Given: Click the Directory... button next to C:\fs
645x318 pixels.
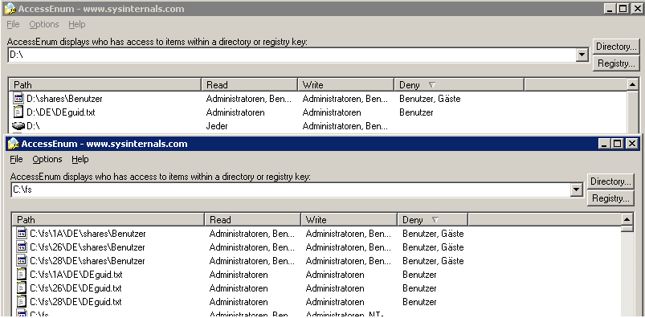Looking at the screenshot, I should tap(610, 181).
